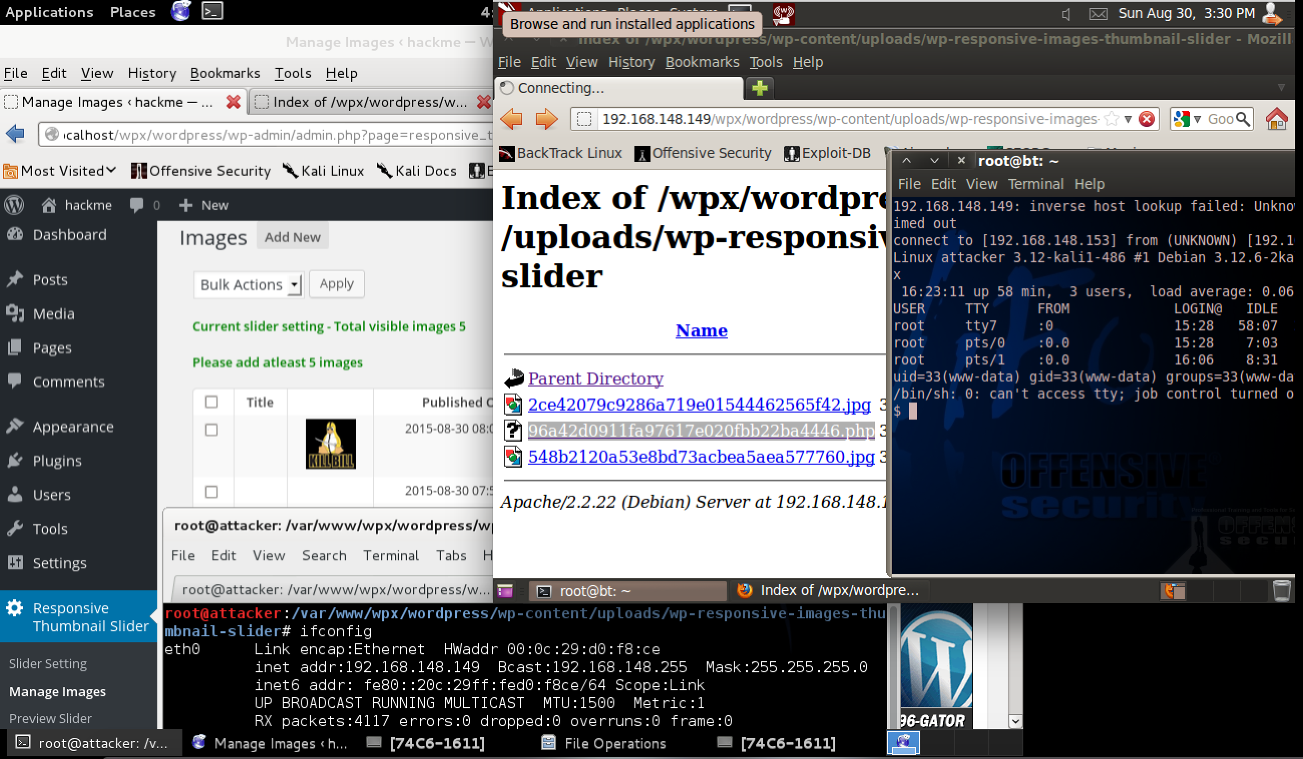This screenshot has height=759, width=1303.
Task: Click the KillBill image thumbnail
Action: click(330, 444)
